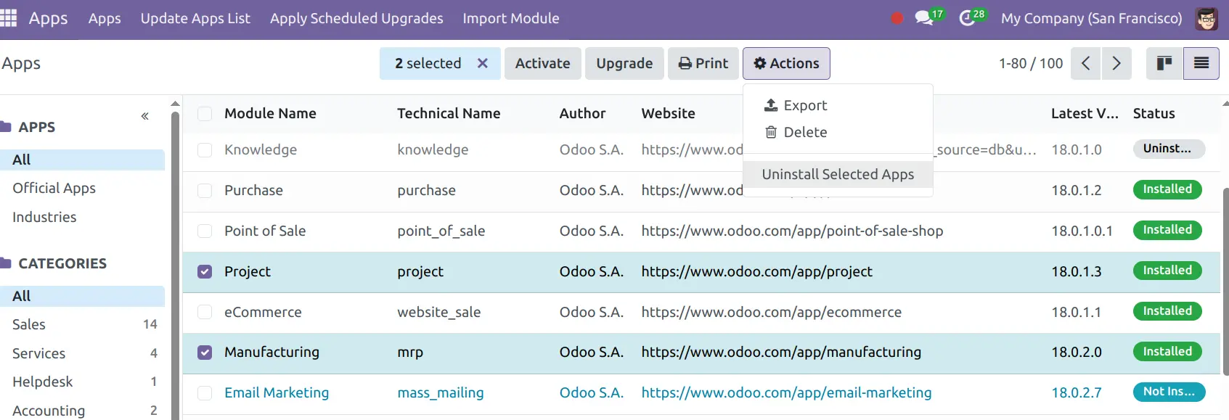The height and width of the screenshot is (420, 1229).
Task: Open the company switcher My Company (San Francisco)
Action: 1091,18
